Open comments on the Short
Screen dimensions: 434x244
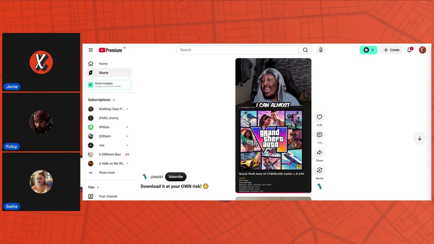pos(319,135)
